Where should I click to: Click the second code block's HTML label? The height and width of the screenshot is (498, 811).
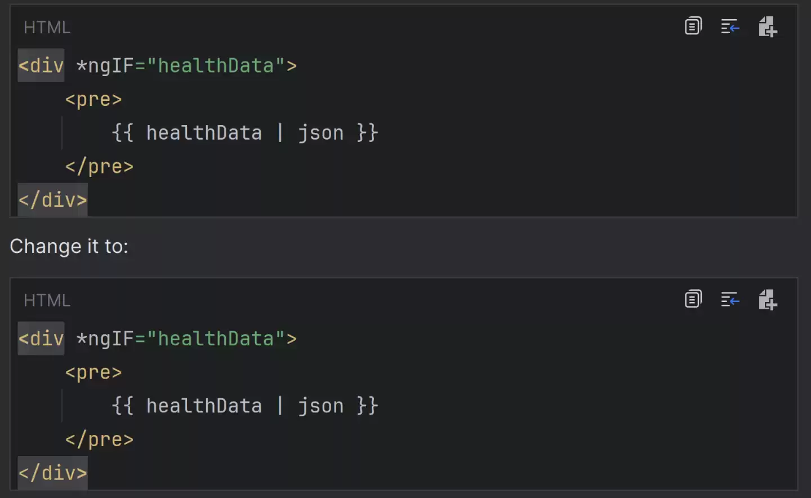tap(47, 300)
